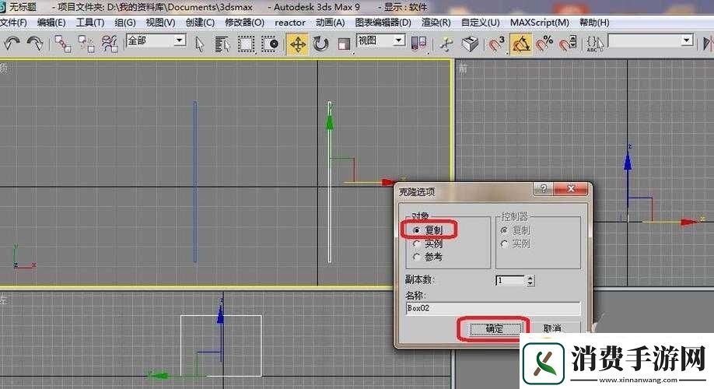Viewport: 714px width, 389px height.
Task: Click the 副本数 number input field
Action: click(x=510, y=281)
